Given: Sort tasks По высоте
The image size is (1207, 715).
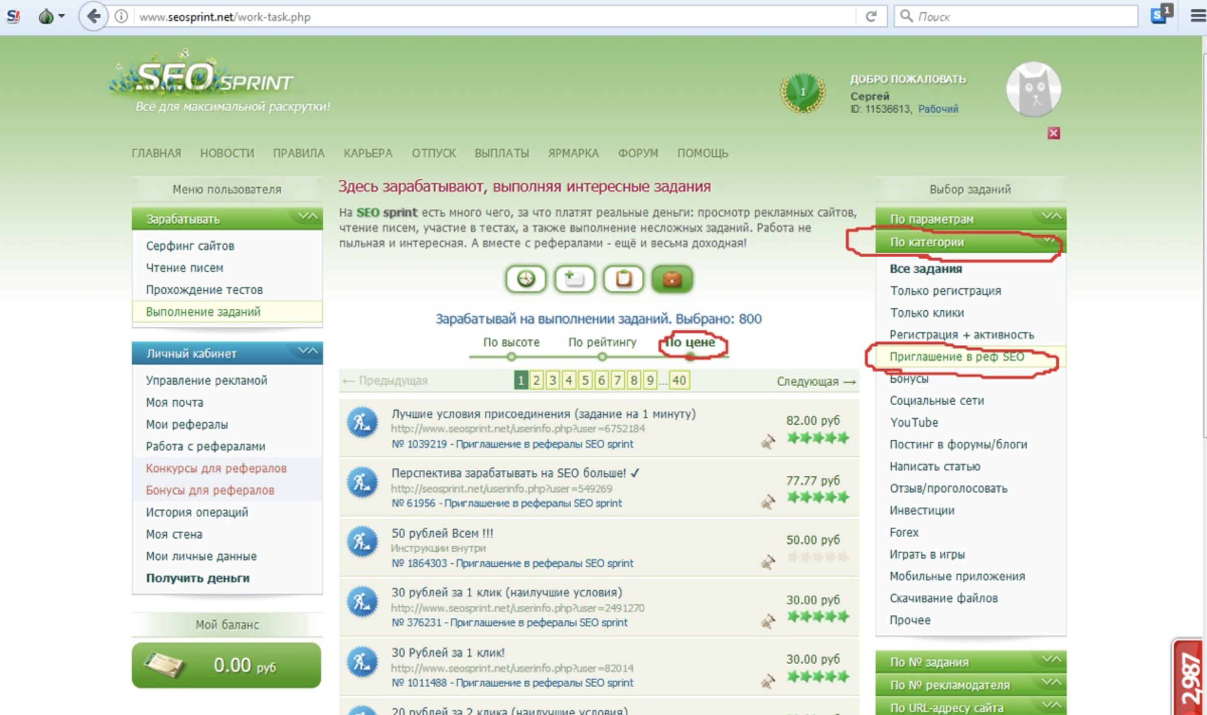Looking at the screenshot, I should pos(511,342).
